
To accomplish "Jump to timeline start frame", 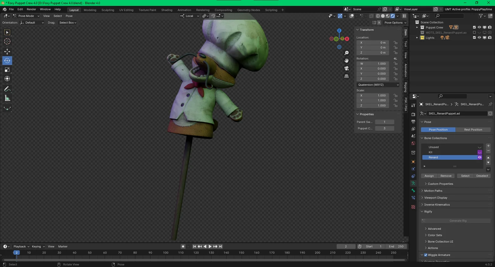I will [x=195, y=246].
